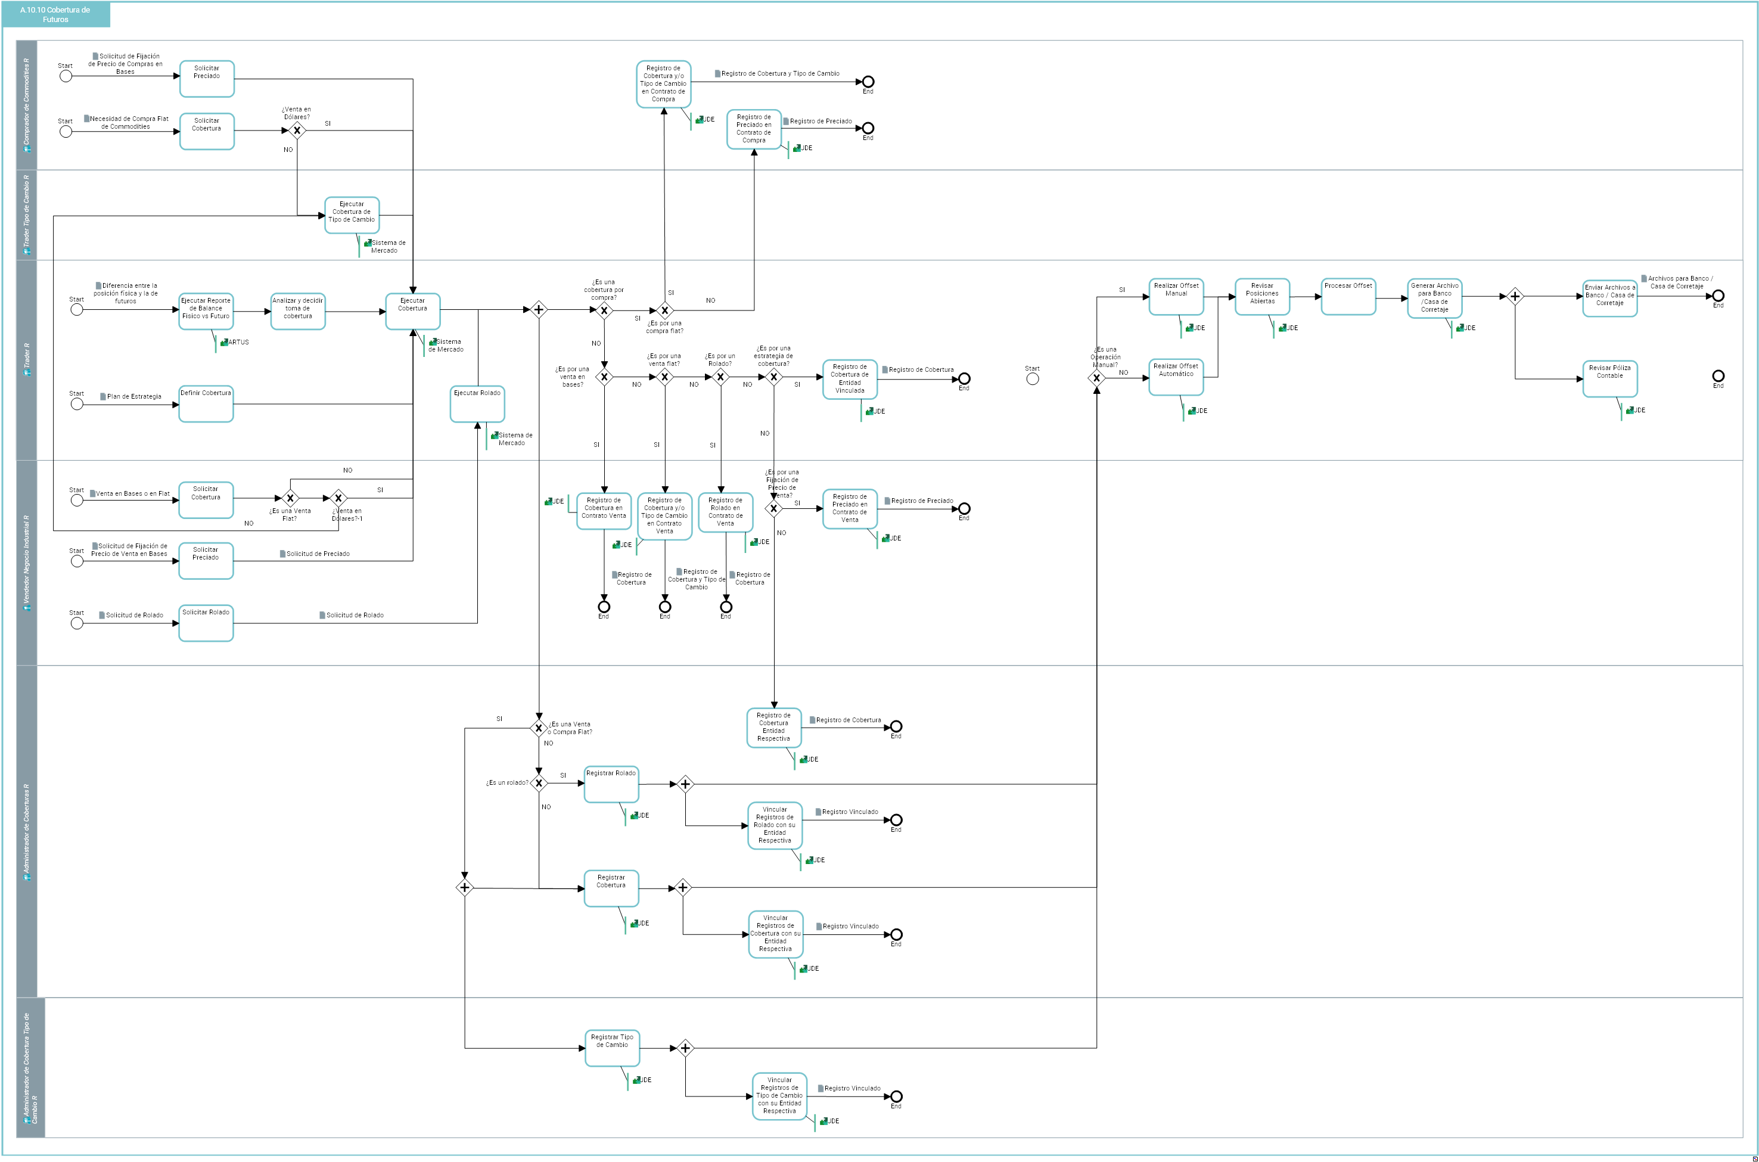The height and width of the screenshot is (1162, 1759).
Task: Click the start event before Diferencia entre la posición física
Action: click(x=77, y=310)
